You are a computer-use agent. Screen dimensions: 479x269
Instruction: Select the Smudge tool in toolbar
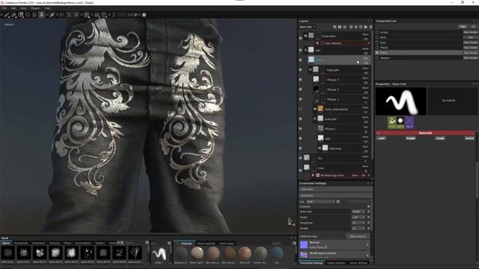[34, 15]
